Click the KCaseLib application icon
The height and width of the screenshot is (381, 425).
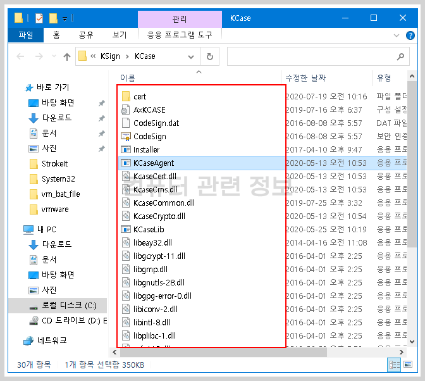[126, 229]
